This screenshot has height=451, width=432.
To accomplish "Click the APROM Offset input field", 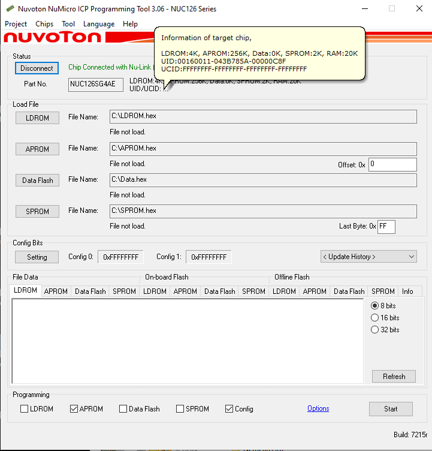I will tap(392, 164).
